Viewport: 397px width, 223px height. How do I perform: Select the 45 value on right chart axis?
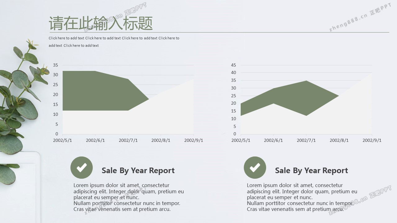[x=234, y=65]
